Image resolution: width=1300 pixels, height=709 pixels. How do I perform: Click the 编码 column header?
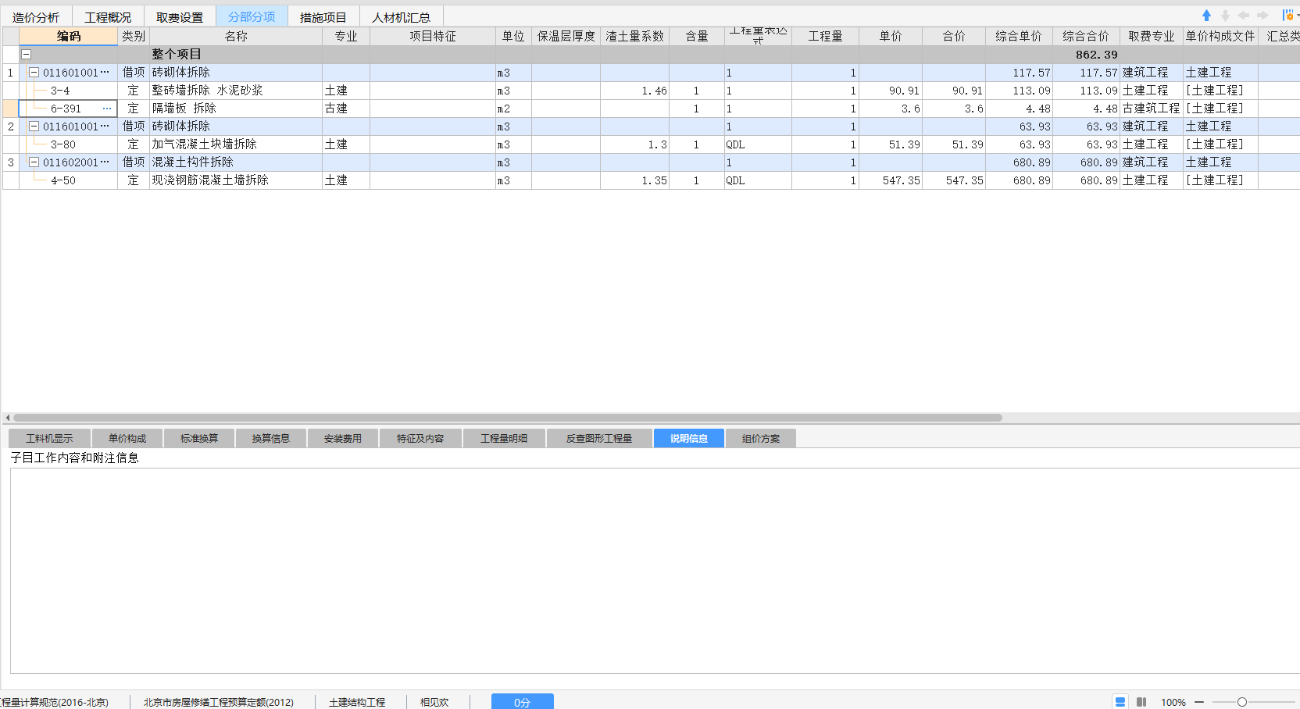click(69, 36)
